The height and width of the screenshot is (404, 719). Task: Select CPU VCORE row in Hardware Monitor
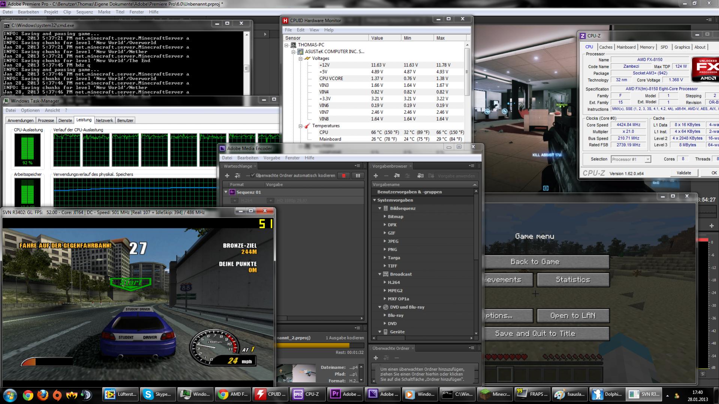tap(374, 79)
